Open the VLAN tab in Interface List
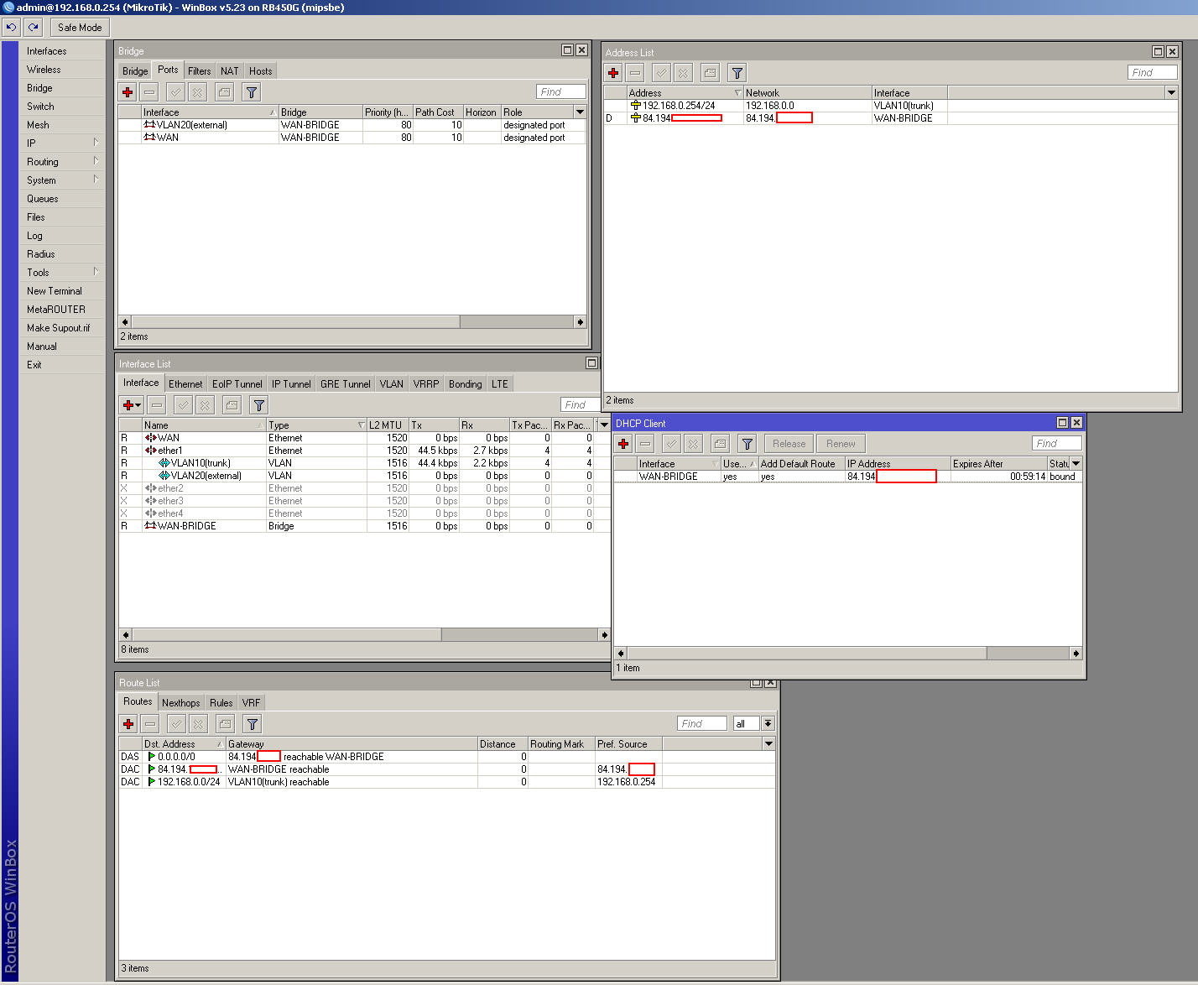 (x=392, y=384)
